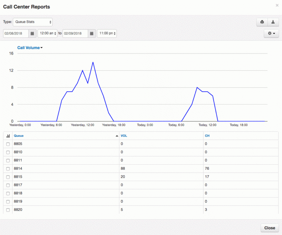This screenshot has width=282, height=235.
Task: Tick the checkbox for queue 8815
Action: pyautogui.click(x=8, y=177)
